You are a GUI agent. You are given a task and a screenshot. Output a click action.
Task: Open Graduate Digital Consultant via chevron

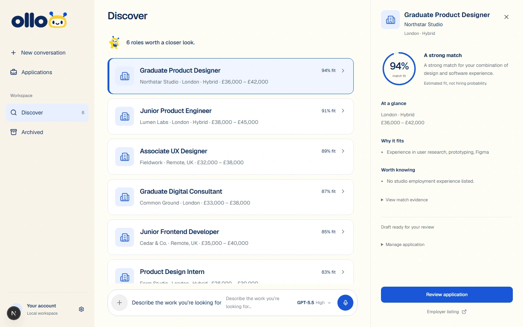click(343, 191)
